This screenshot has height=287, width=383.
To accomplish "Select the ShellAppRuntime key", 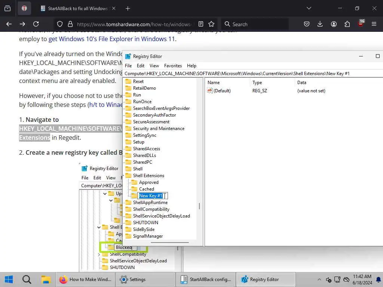I will click(x=150, y=203).
